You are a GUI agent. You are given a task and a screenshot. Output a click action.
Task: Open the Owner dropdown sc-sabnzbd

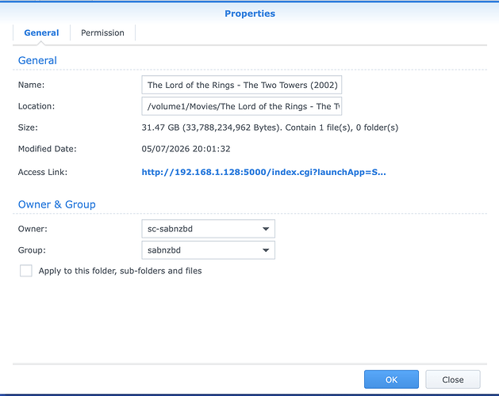[208, 229]
